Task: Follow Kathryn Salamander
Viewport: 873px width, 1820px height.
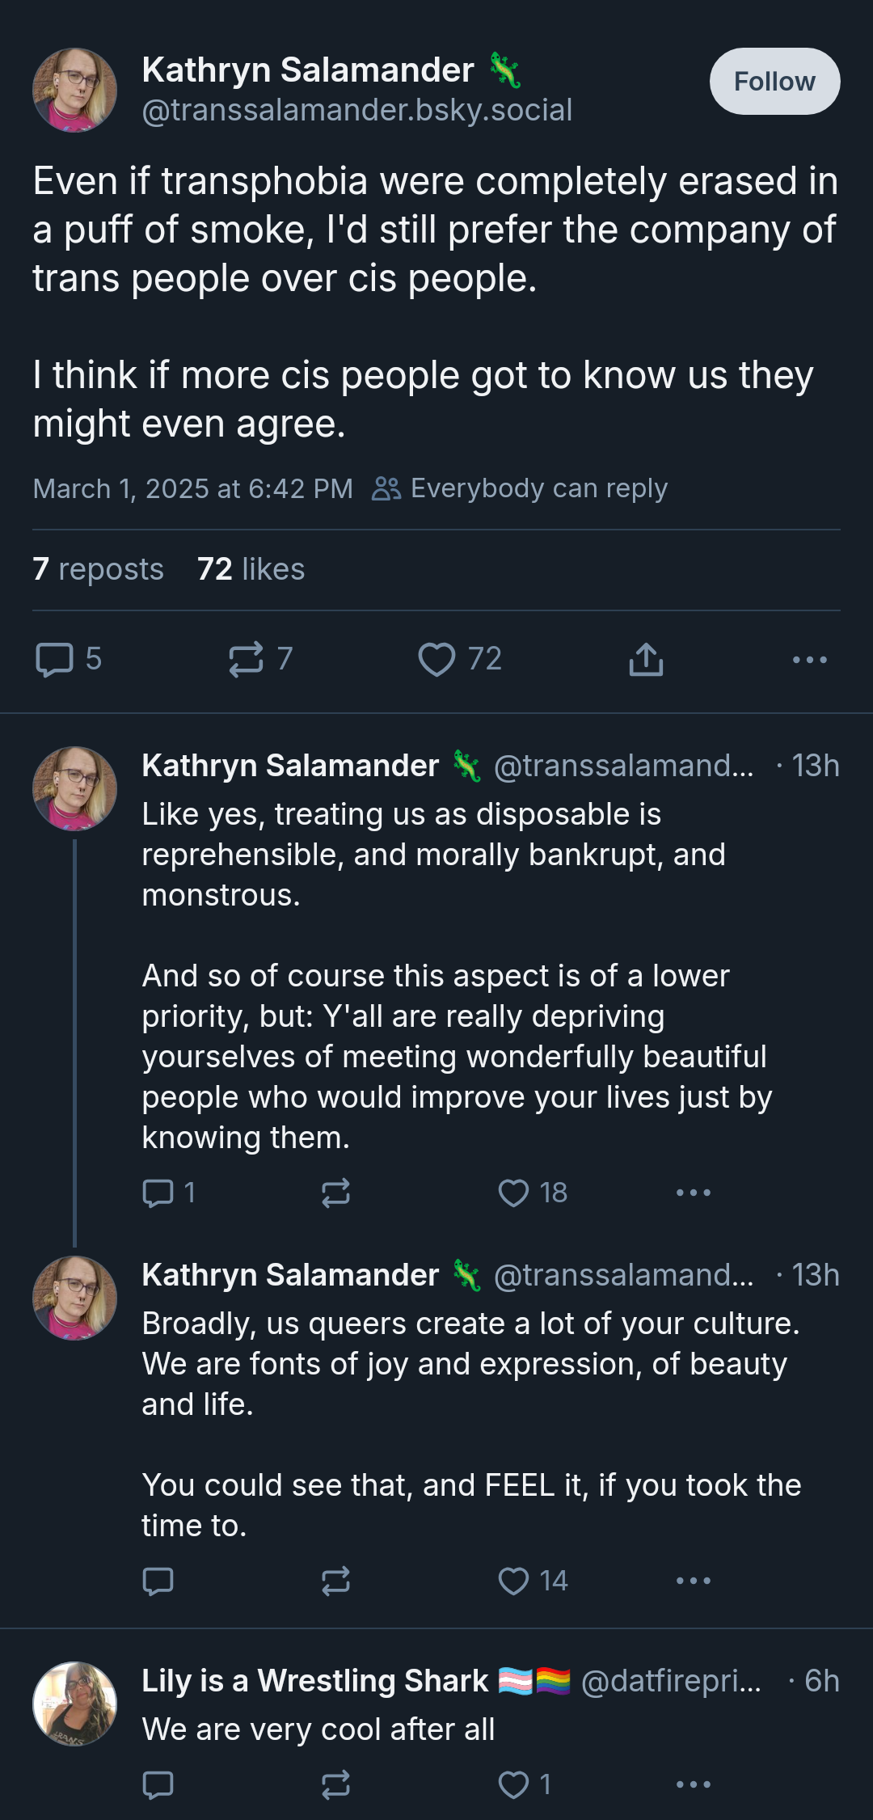Action: click(x=774, y=81)
